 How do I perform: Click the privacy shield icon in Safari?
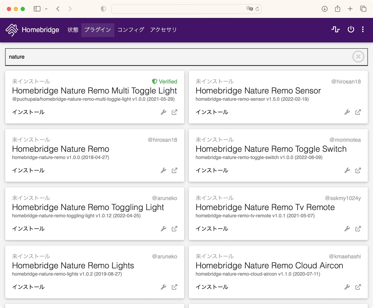[104, 9]
